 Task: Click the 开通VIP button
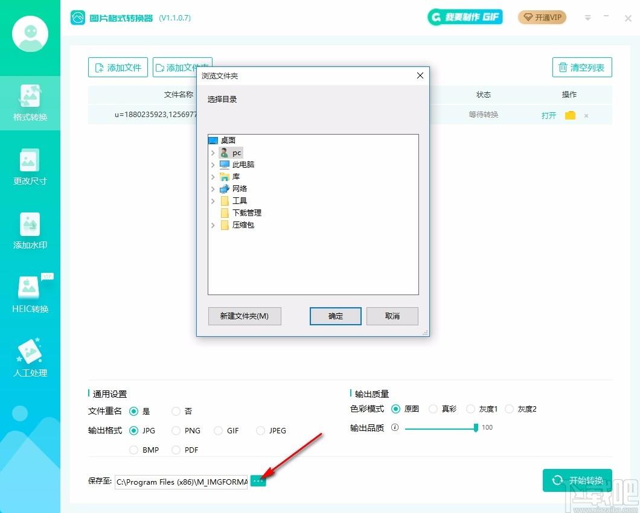542,17
